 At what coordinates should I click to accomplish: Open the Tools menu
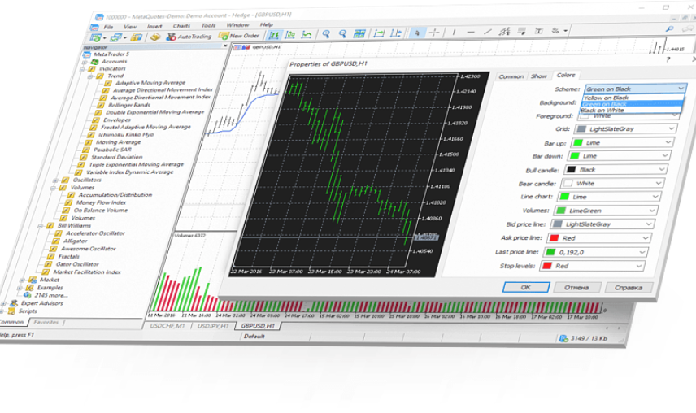pos(208,25)
